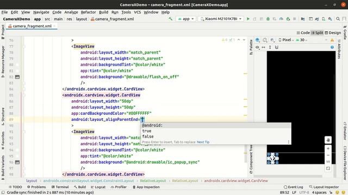Go to previous highlighted error arrow
This screenshot has height=195, width=348.
(239, 40)
